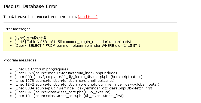This screenshot has height=103, width=201.
Task: Select the [1146] table doesn't exist line
Action: pos(73,42)
